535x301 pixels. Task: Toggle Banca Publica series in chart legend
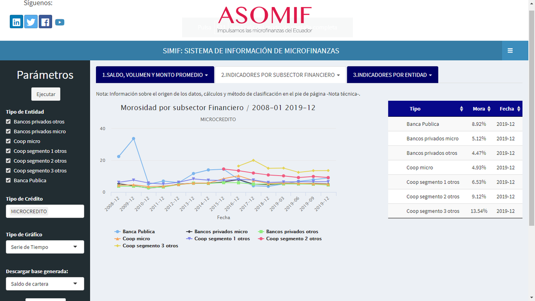(x=135, y=232)
